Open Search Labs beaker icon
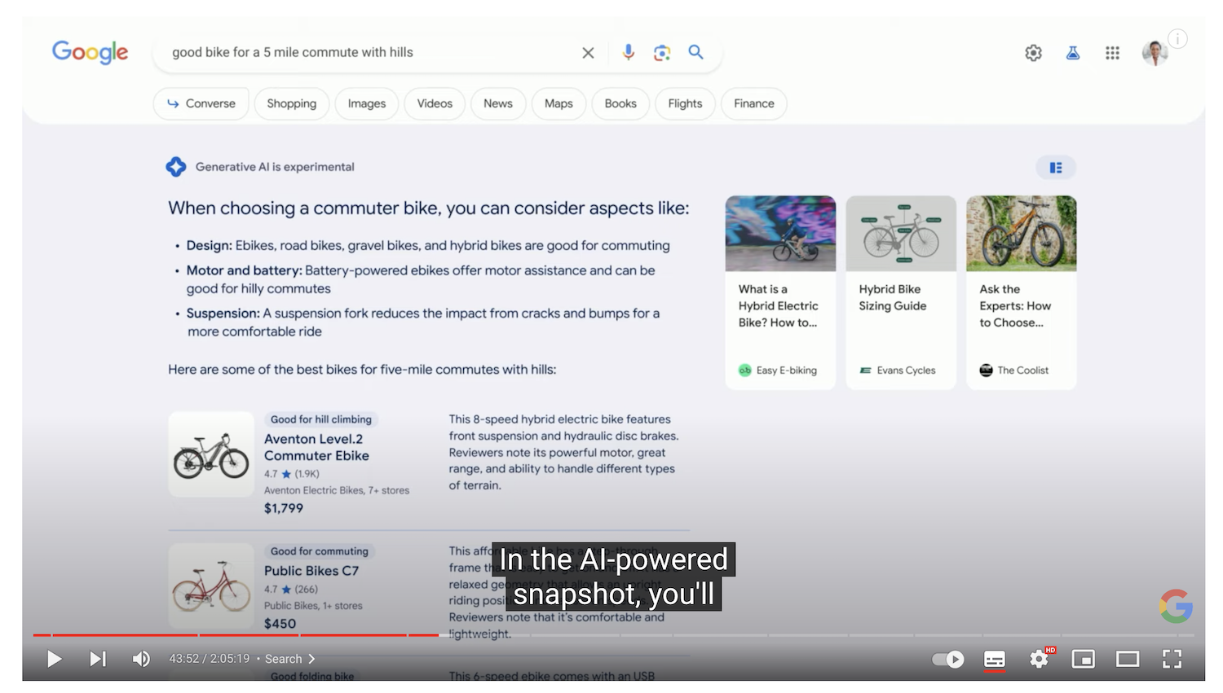The image size is (1223, 693). click(1073, 53)
